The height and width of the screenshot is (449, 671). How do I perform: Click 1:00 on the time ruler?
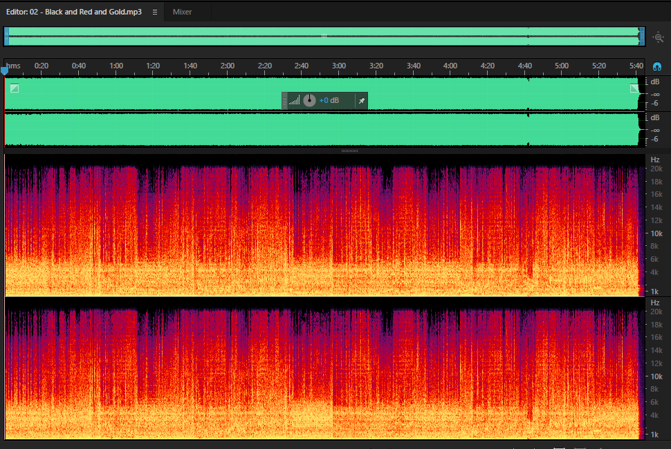[x=116, y=66]
